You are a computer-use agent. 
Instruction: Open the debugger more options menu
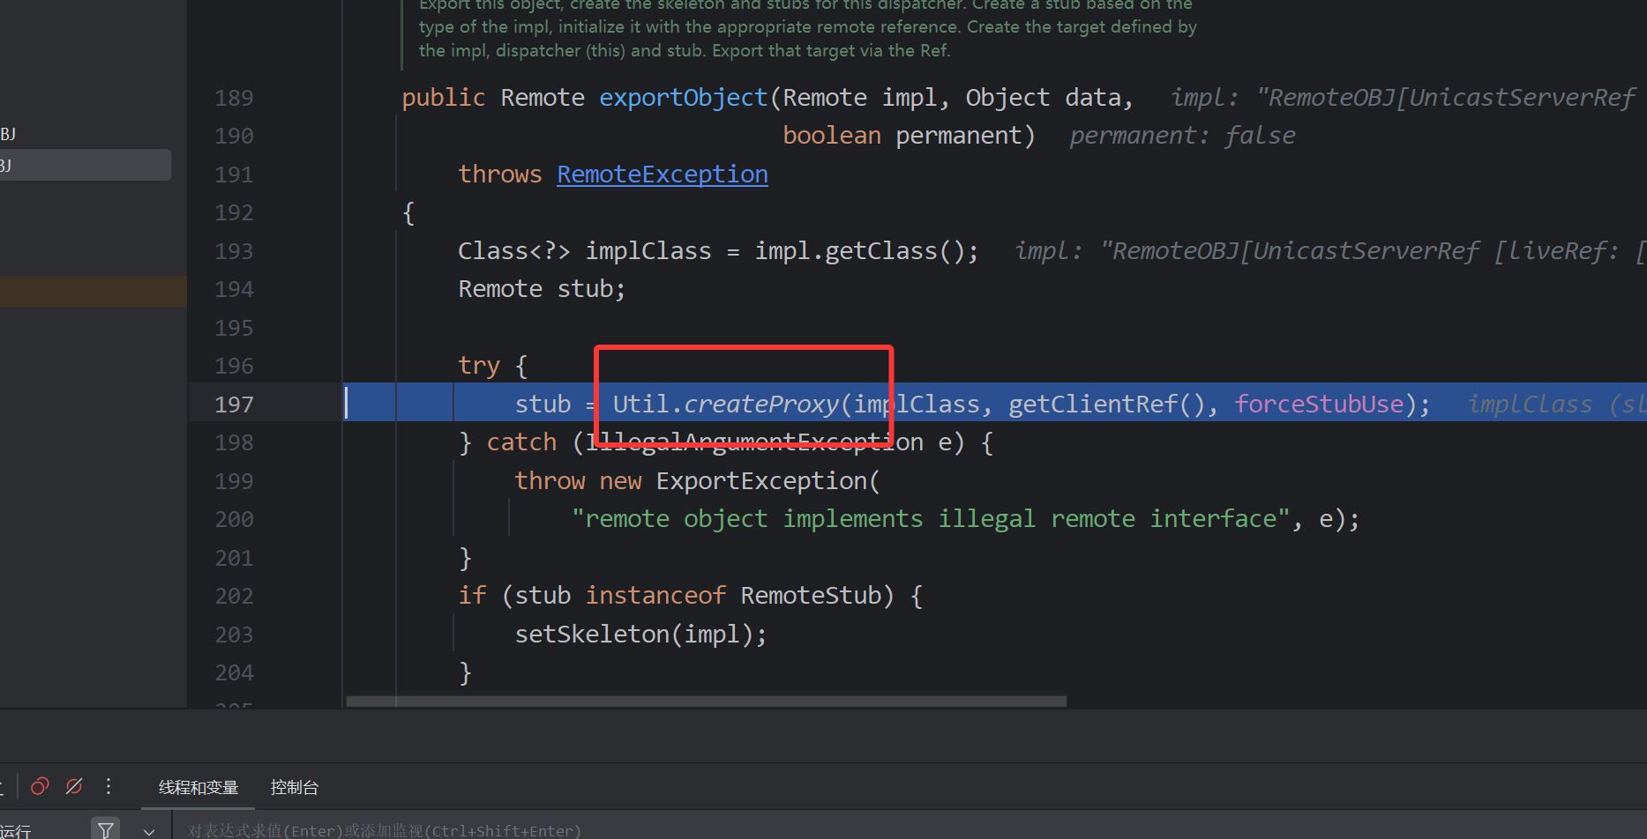tap(109, 786)
